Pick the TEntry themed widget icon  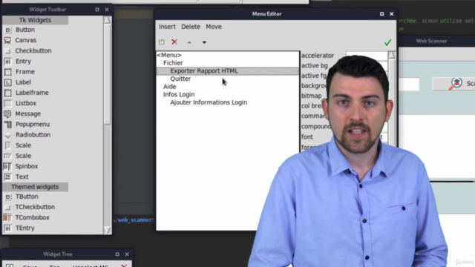pyautogui.click(x=8, y=228)
